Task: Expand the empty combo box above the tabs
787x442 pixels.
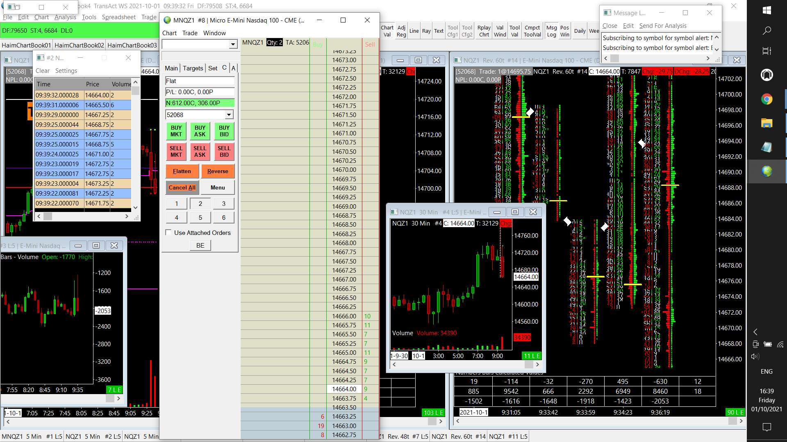Action: (233, 44)
